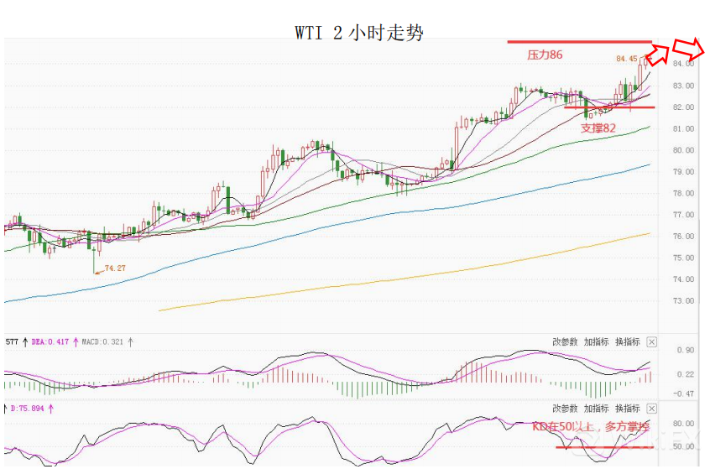Click the 73.00 price axis label

click(x=683, y=301)
